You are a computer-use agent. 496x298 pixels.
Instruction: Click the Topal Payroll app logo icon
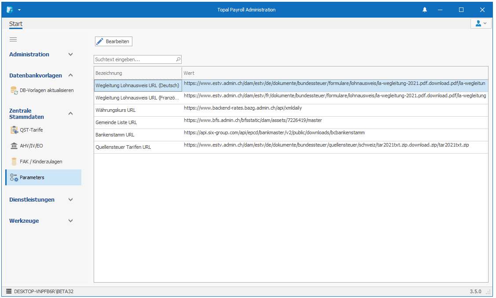tap(10, 10)
